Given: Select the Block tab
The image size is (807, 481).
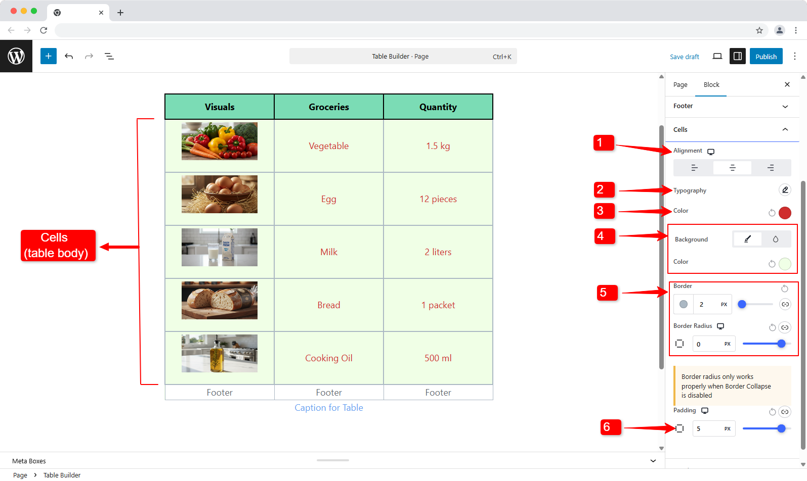Looking at the screenshot, I should tap(711, 85).
